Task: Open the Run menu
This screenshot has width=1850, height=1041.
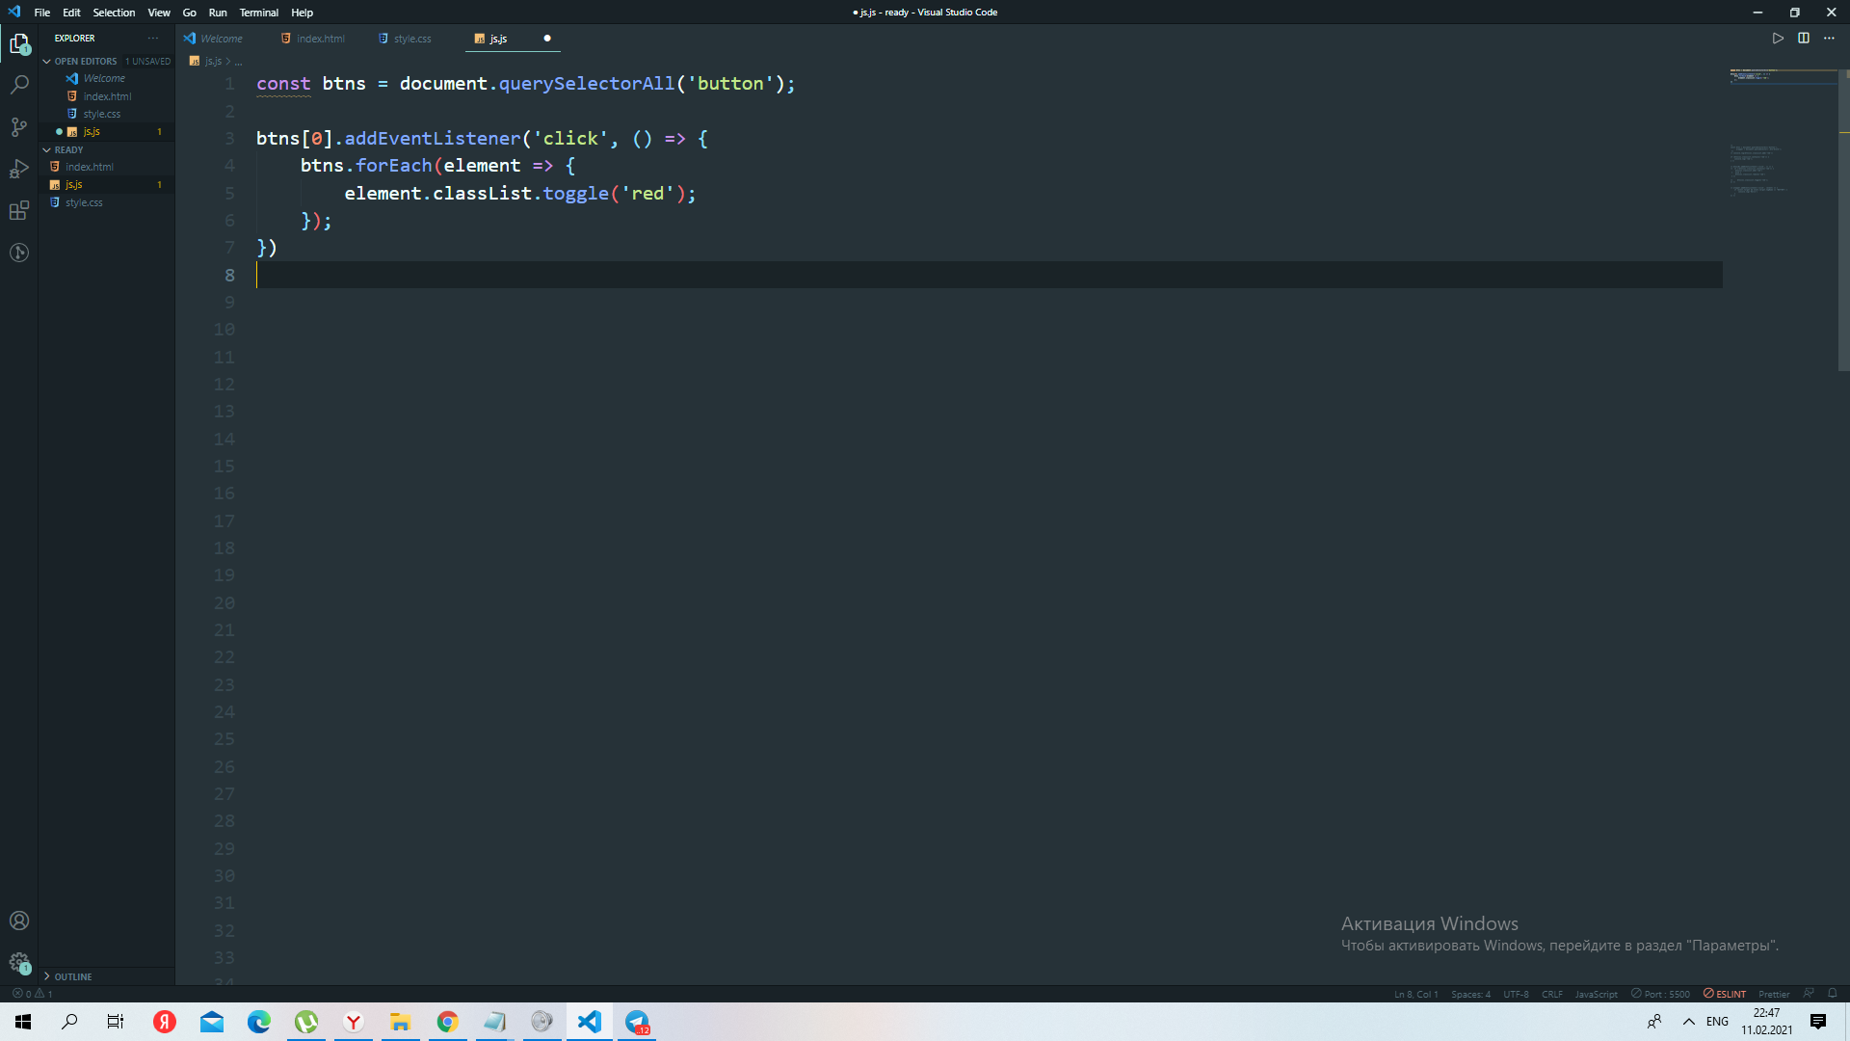Action: coord(218,13)
